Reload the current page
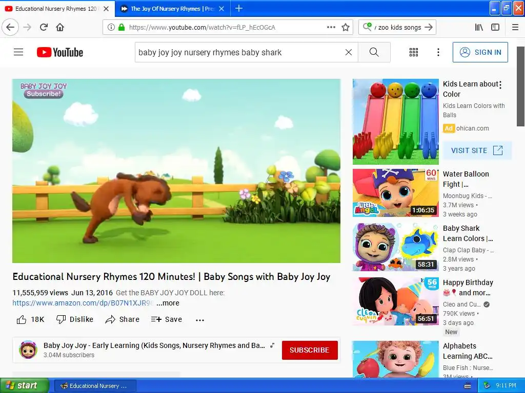The width and height of the screenshot is (525, 393). coord(44,27)
